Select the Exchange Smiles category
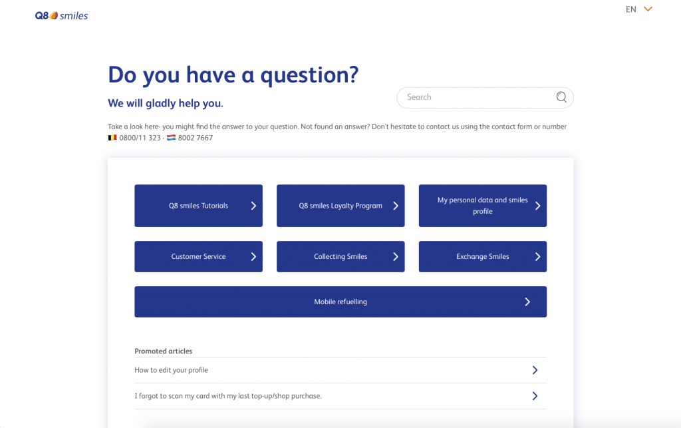This screenshot has width=681, height=428. pos(482,256)
